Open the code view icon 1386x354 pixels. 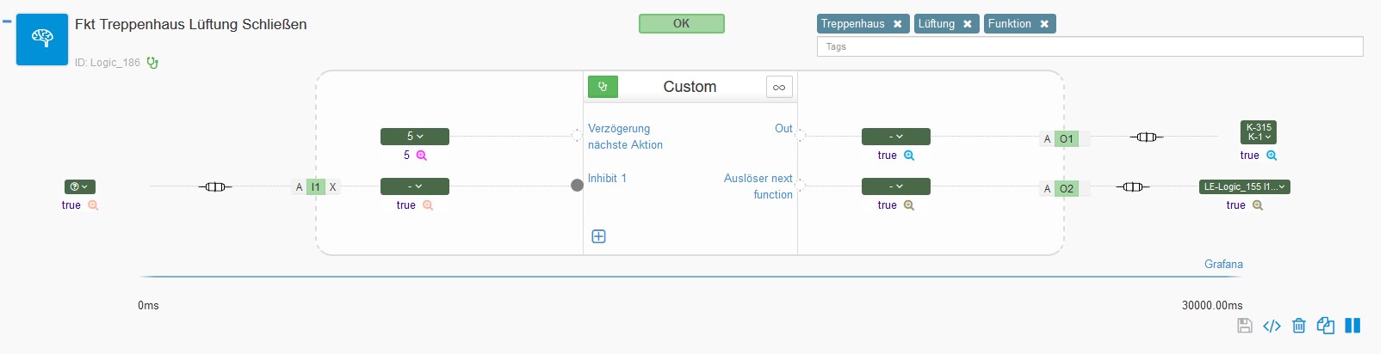[x=1272, y=326]
